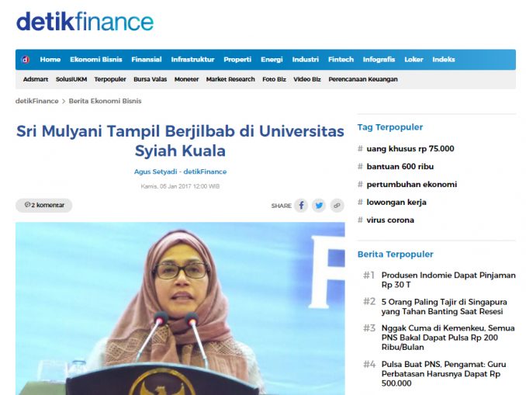Open the article main photo

point(180,308)
